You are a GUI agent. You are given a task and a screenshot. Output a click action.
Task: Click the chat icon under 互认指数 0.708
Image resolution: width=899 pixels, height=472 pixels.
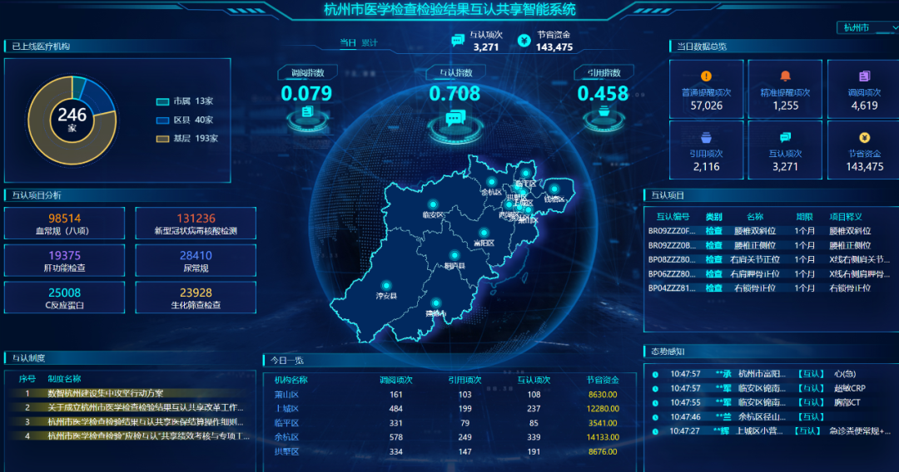pyautogui.click(x=454, y=118)
